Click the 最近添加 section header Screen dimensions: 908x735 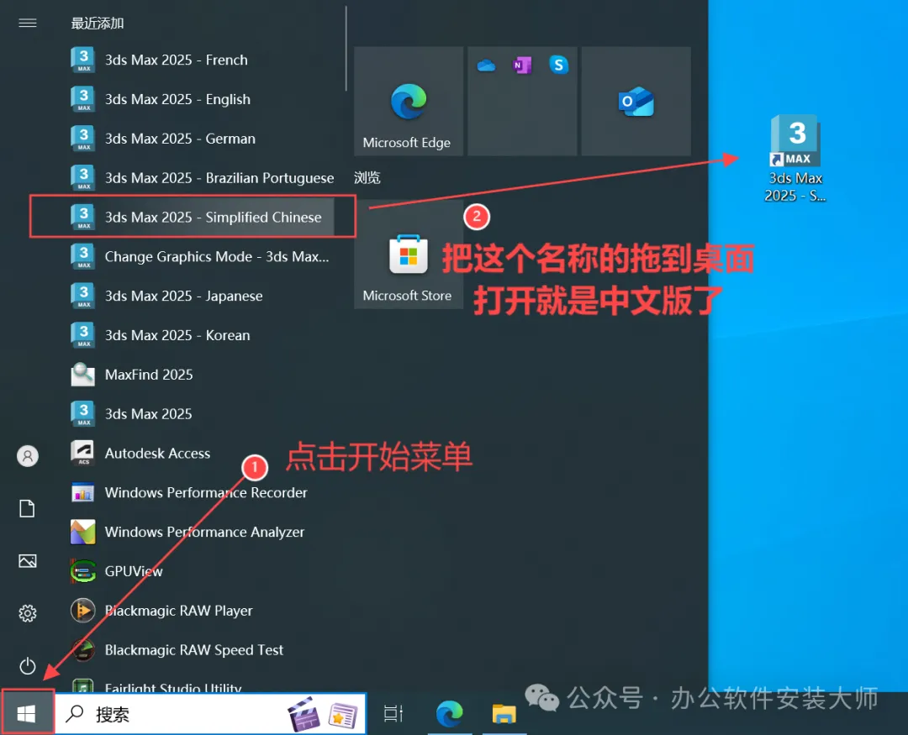coord(98,24)
